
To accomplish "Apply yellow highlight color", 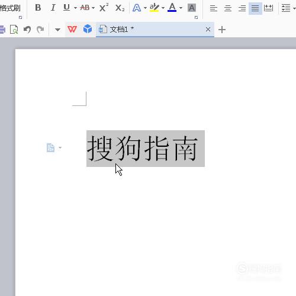I will [x=155, y=8].
